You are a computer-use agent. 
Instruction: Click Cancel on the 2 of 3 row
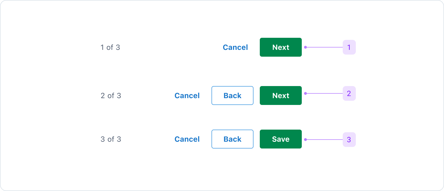[x=187, y=95]
